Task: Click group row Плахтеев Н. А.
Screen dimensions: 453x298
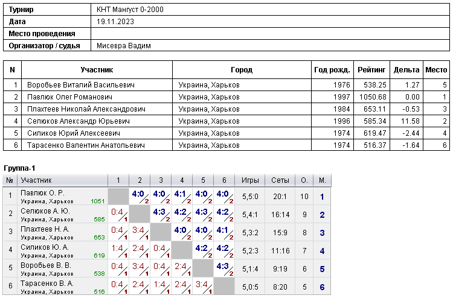Action: click(x=167, y=233)
